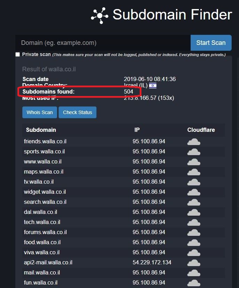The width and height of the screenshot is (239, 288).
Task: Click the Start Scan button
Action: [211, 43]
